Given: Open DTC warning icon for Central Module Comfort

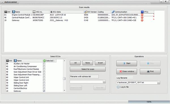Looking at the screenshot, I should 142,18.
